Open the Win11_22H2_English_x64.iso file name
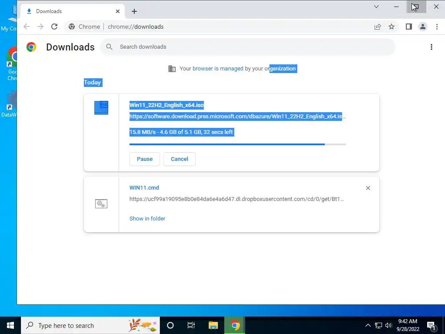Image resolution: width=445 pixels, height=334 pixels. [166, 105]
